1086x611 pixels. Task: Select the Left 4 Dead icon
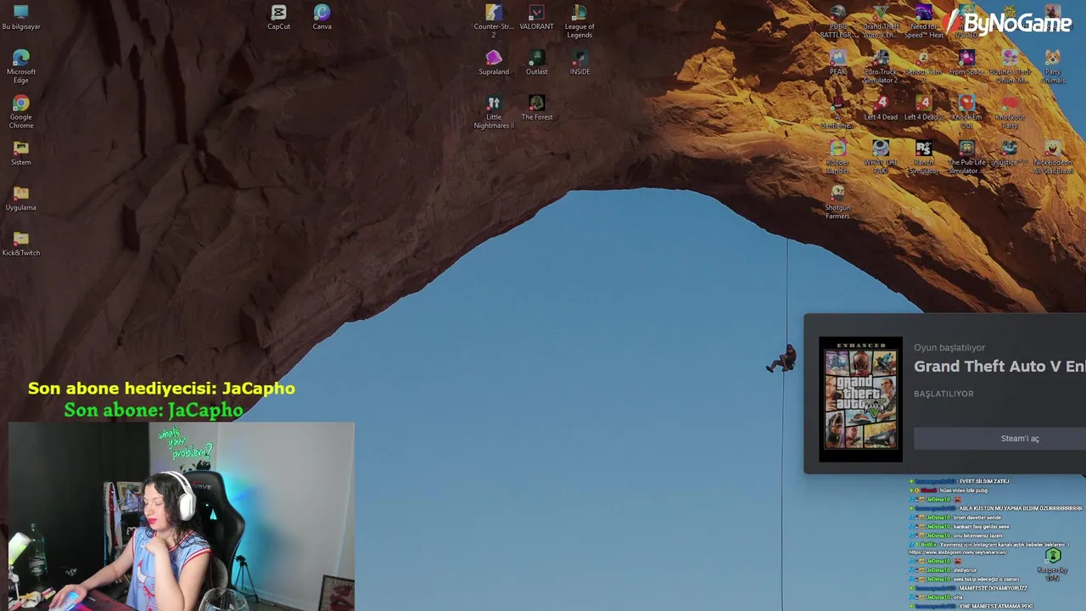click(881, 107)
